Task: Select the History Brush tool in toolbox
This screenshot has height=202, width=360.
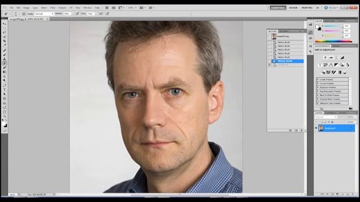Action: (4, 63)
